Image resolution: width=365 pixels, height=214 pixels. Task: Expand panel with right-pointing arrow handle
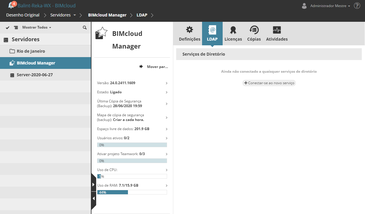click(x=94, y=185)
